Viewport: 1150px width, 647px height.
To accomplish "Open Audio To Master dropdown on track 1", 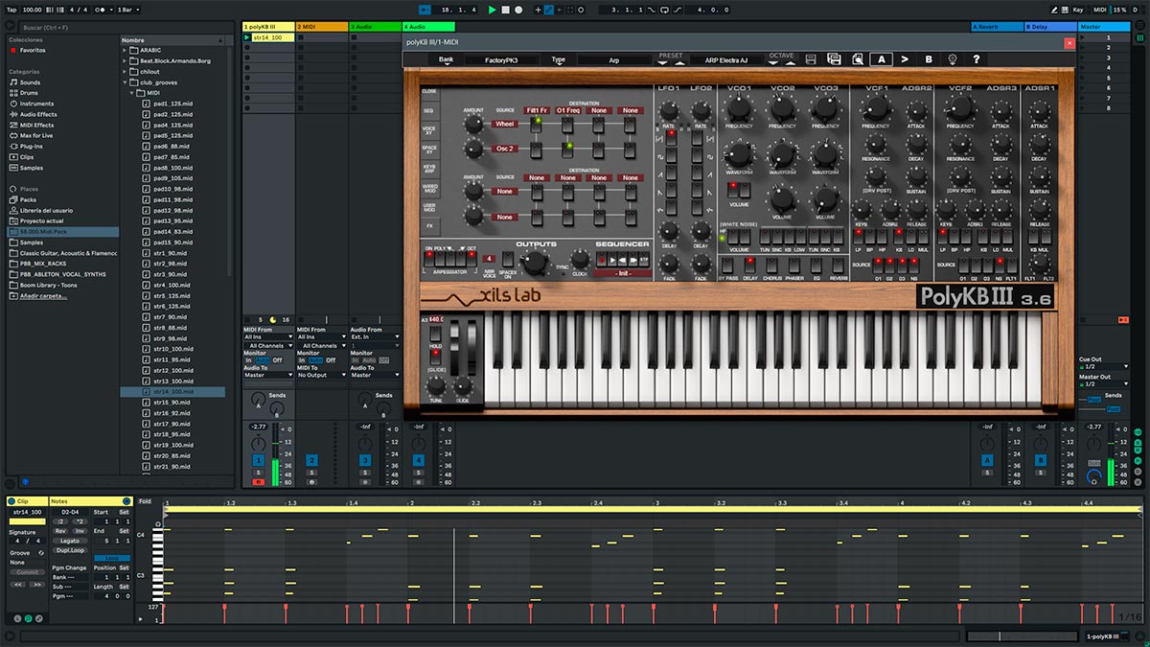I will [266, 375].
